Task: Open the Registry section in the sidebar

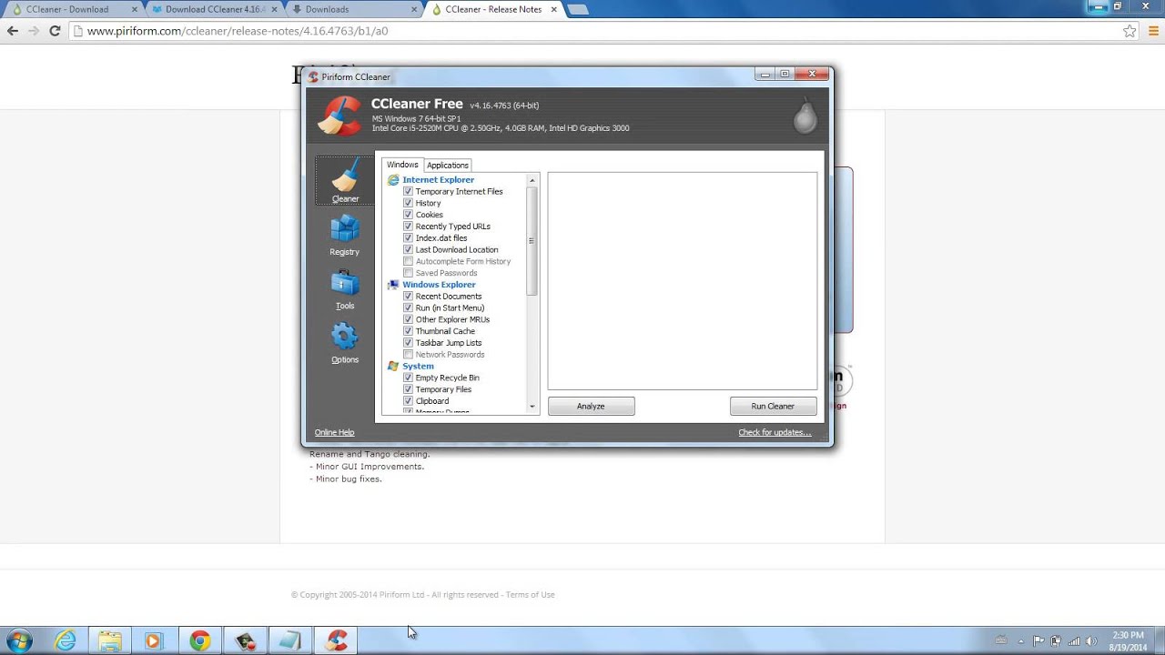Action: coord(345,235)
